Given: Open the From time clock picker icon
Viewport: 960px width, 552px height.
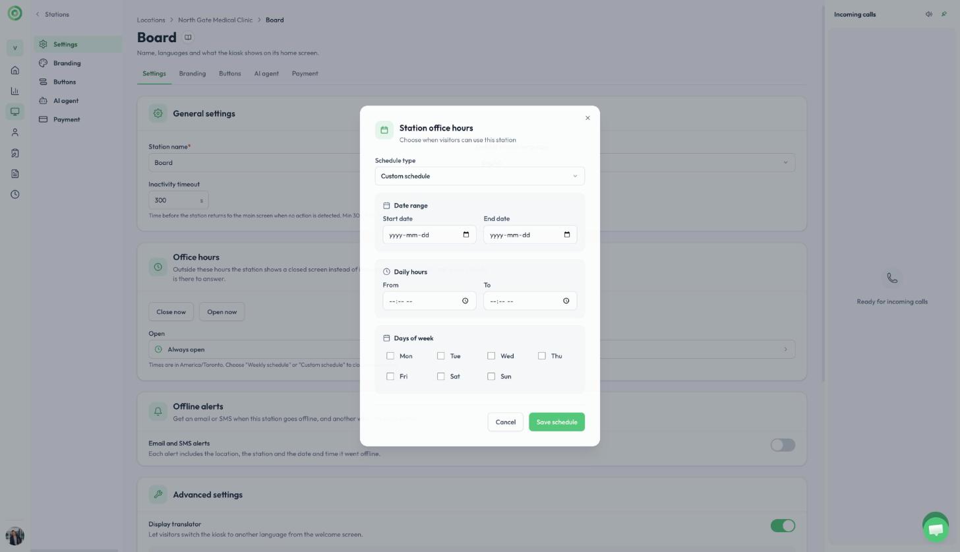Looking at the screenshot, I should coord(465,301).
